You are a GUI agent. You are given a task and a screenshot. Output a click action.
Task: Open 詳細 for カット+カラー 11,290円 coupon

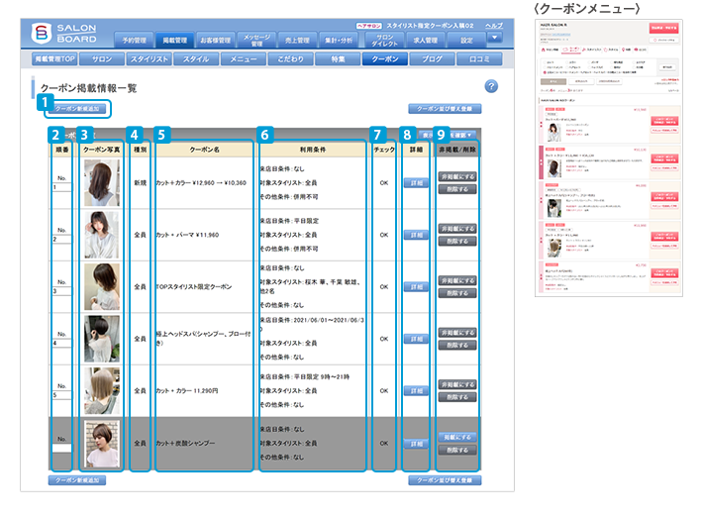click(416, 391)
